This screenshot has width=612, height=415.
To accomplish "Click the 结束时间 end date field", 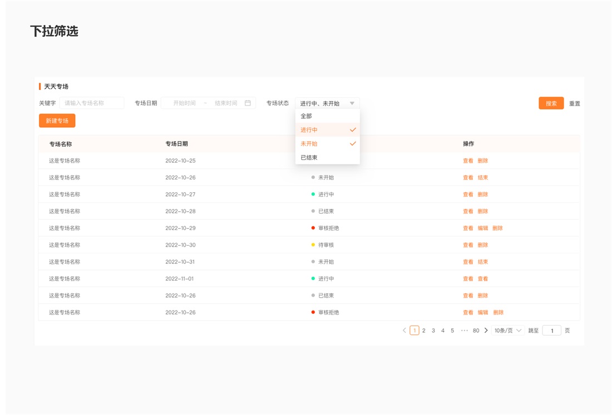I will [226, 103].
